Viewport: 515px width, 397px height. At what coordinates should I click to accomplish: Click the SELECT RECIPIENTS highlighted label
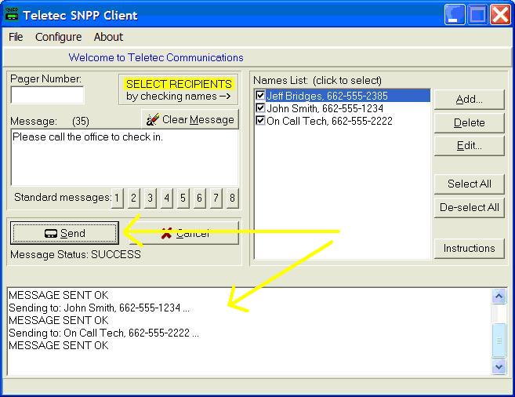pos(179,84)
